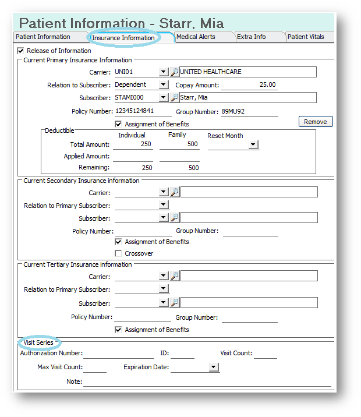Expand the primary Carrier UNI01 dropdown
This screenshot has width=361, height=417.
pos(164,72)
